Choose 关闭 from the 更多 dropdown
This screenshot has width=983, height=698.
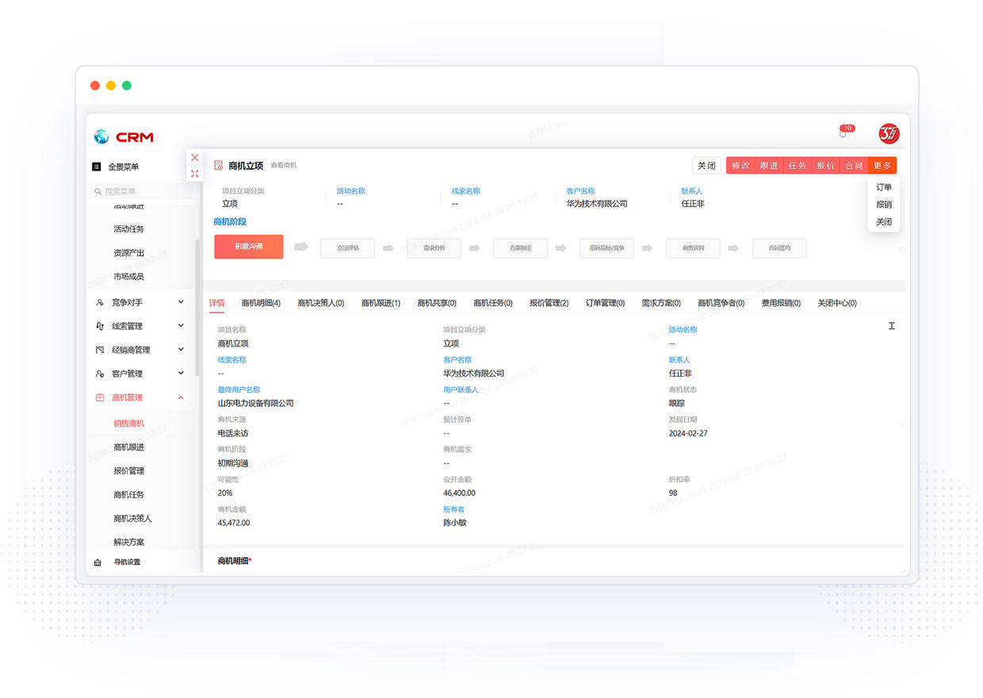(884, 222)
